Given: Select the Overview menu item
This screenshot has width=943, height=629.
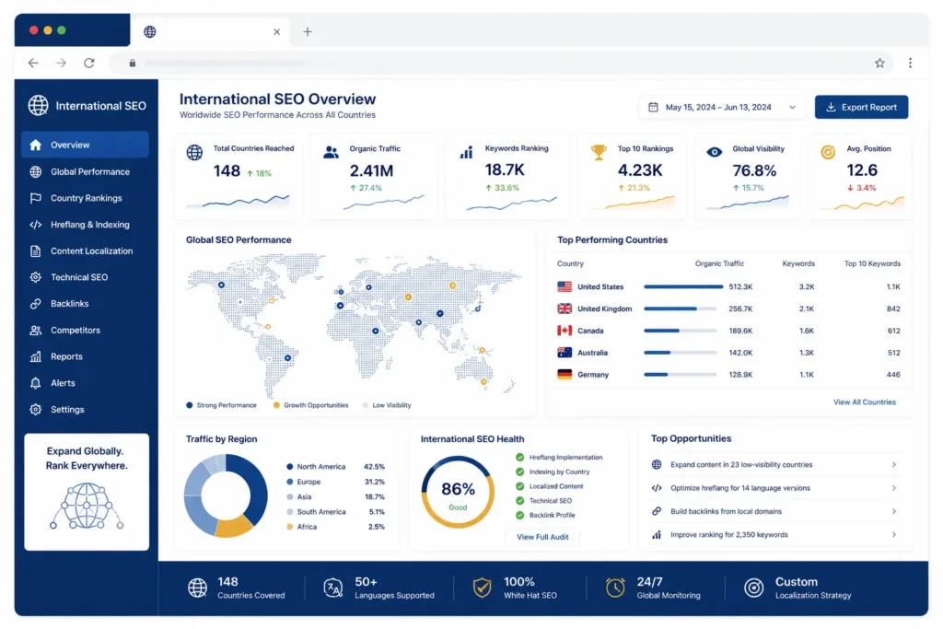Looking at the screenshot, I should pos(85,145).
